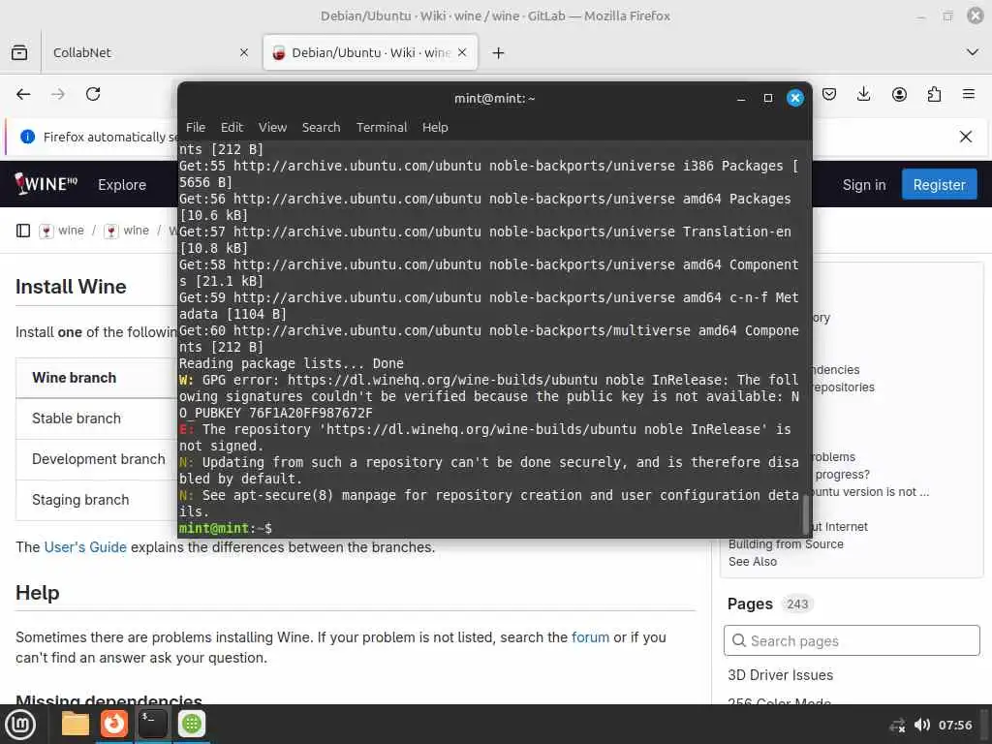Open Firefox account icon
This screenshot has width=992, height=744.
pos(899,94)
